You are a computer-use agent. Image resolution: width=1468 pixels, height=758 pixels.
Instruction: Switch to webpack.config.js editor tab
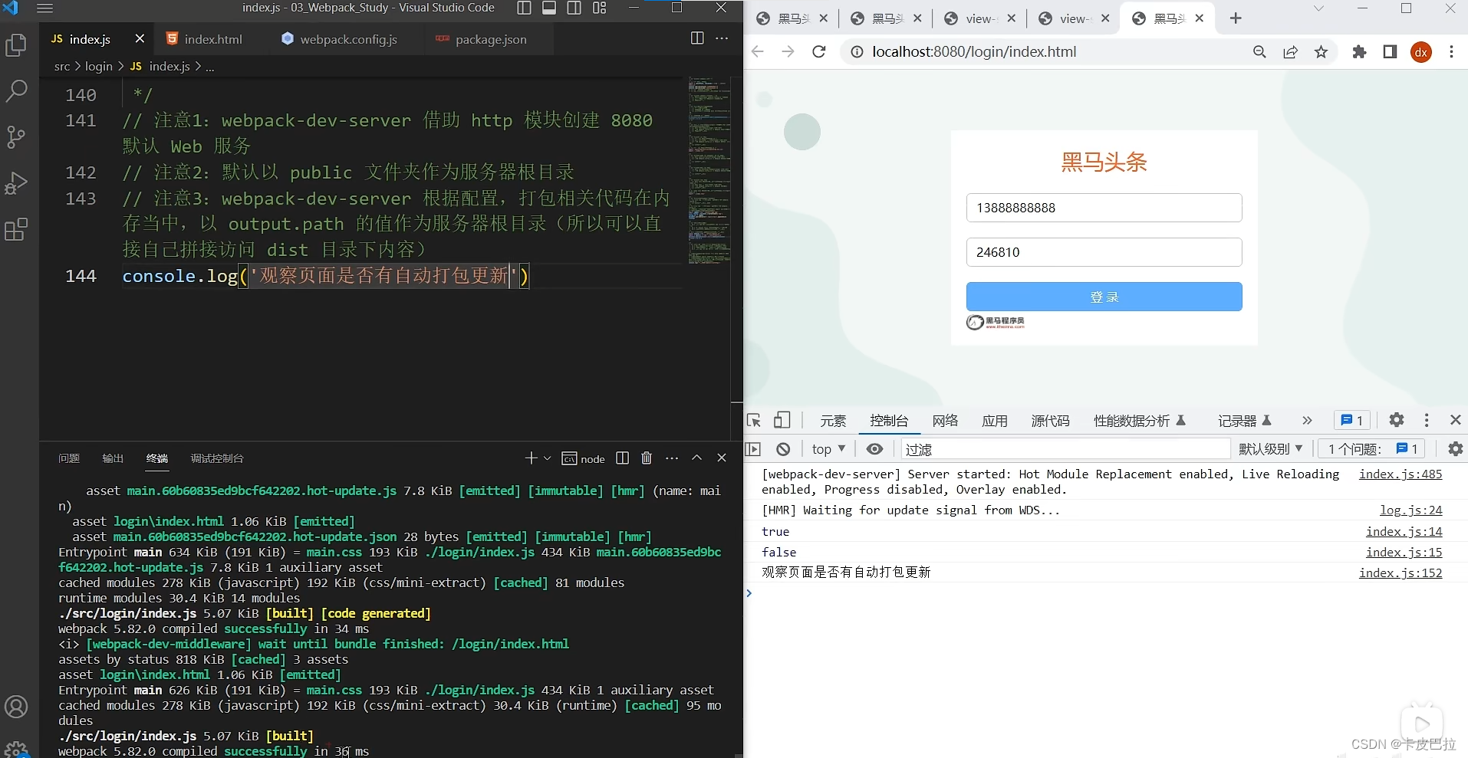(348, 39)
